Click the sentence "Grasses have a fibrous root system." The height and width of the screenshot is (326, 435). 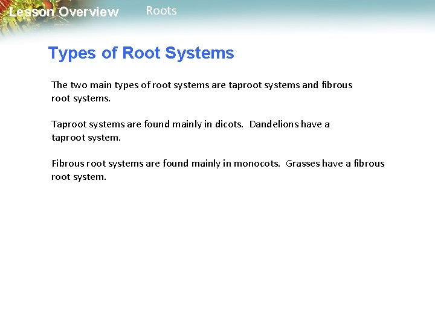tap(217, 170)
